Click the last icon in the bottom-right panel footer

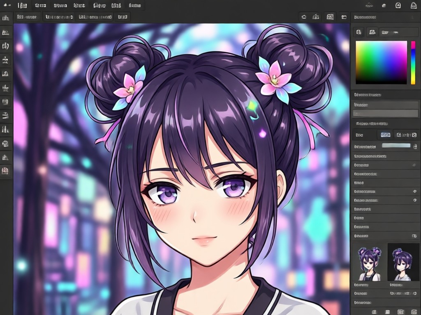tap(414, 312)
